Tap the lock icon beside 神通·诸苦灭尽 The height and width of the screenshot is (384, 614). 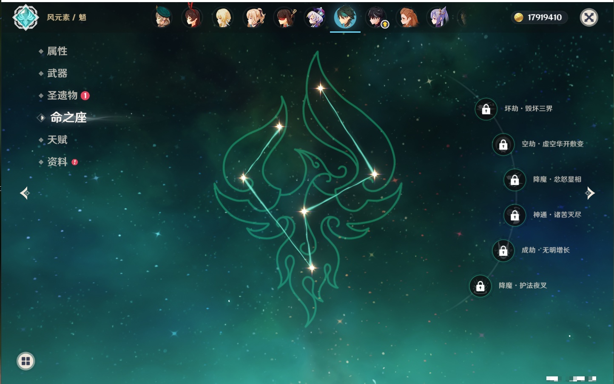coord(515,215)
